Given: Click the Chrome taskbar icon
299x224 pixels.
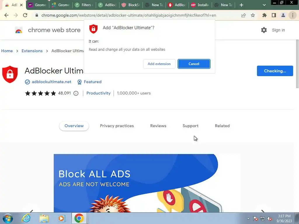Looking at the screenshot, I should [79, 218].
